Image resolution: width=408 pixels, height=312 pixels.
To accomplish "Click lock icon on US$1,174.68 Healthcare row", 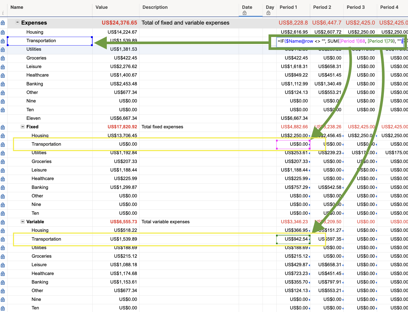I will coord(3,274).
